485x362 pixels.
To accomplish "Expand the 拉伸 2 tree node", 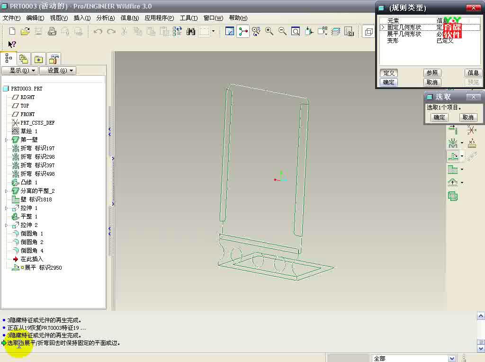I will click(6, 225).
